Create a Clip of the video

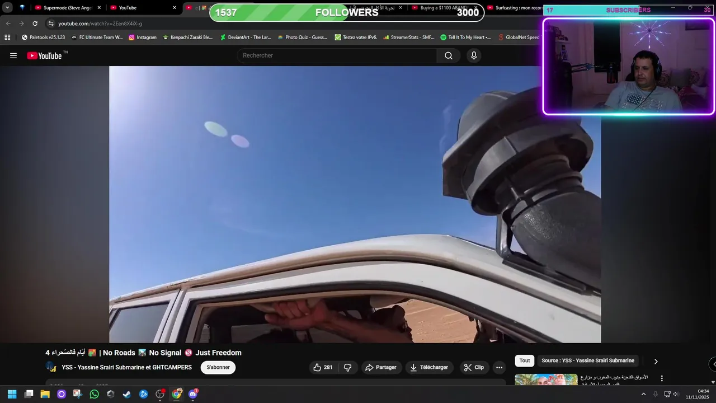[474, 367]
